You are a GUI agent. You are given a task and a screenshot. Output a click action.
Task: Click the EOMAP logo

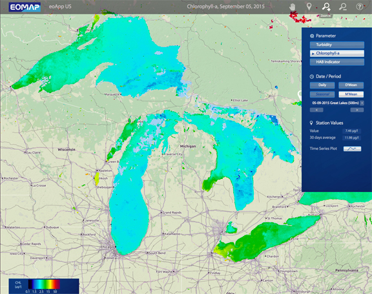pos(25,7)
